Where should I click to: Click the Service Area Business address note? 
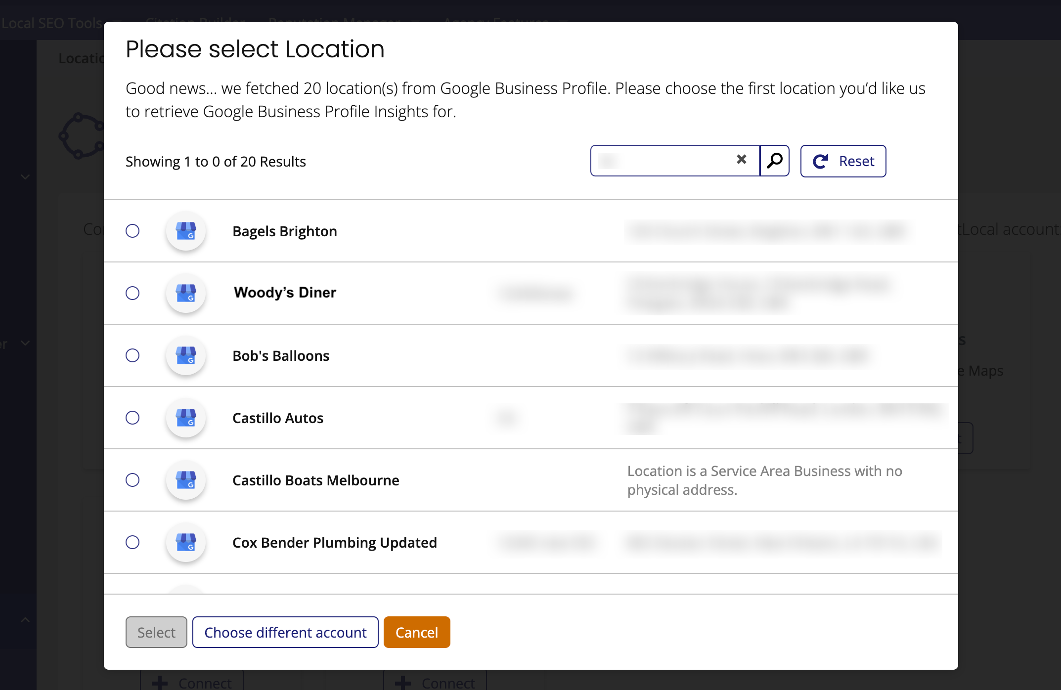pyautogui.click(x=765, y=480)
